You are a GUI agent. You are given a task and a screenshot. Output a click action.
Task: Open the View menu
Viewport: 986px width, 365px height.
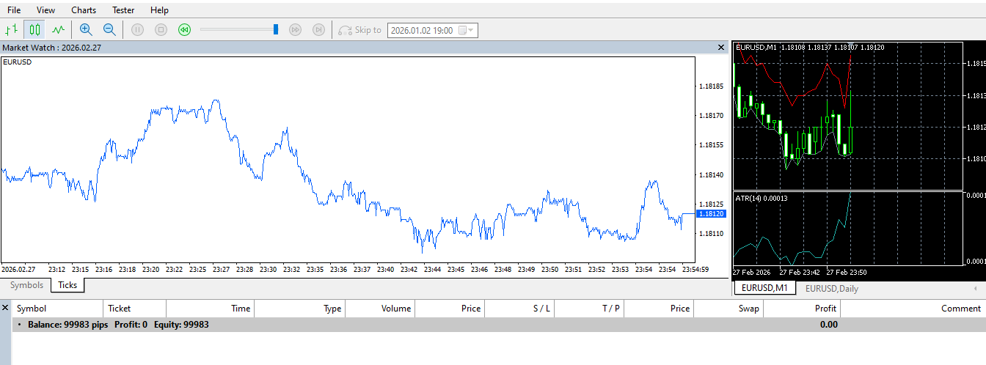pos(45,10)
